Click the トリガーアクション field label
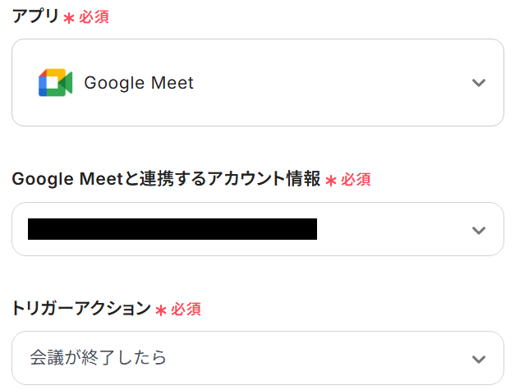This screenshot has height=390, width=515. coord(80,309)
